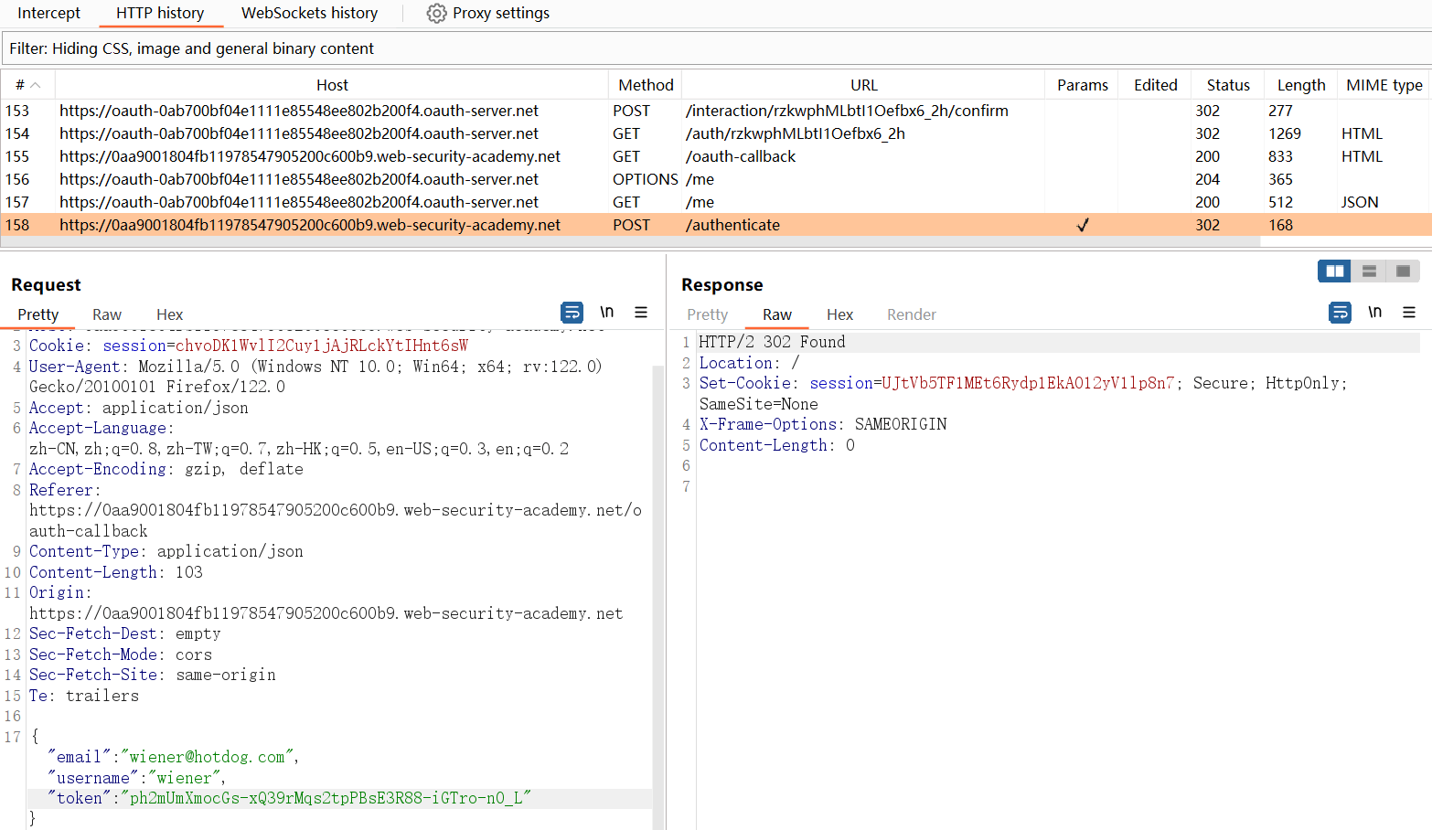
Task: Open Request panel hamburger options menu
Action: click(641, 313)
